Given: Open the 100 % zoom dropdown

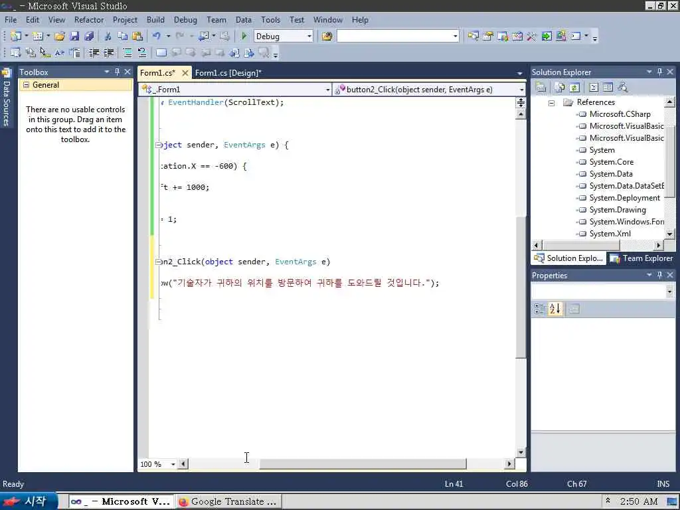Looking at the screenshot, I should click(173, 464).
